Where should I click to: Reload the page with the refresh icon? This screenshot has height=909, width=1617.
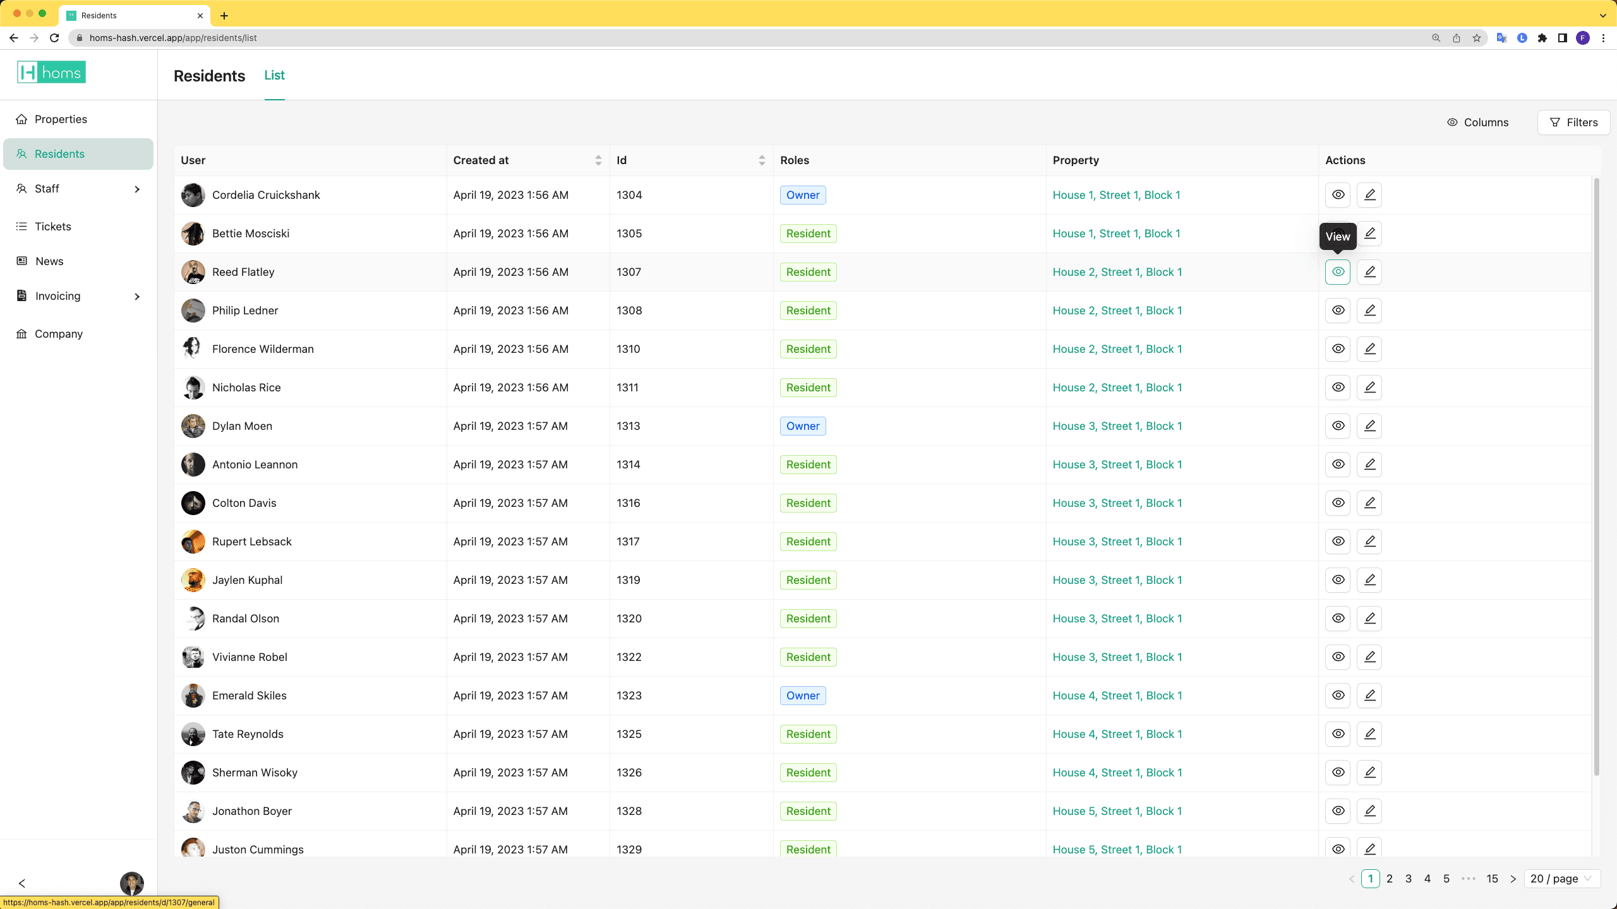point(54,38)
